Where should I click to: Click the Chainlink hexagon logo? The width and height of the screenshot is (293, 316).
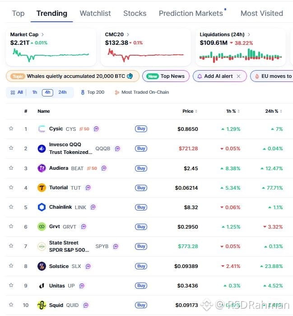coord(42,207)
